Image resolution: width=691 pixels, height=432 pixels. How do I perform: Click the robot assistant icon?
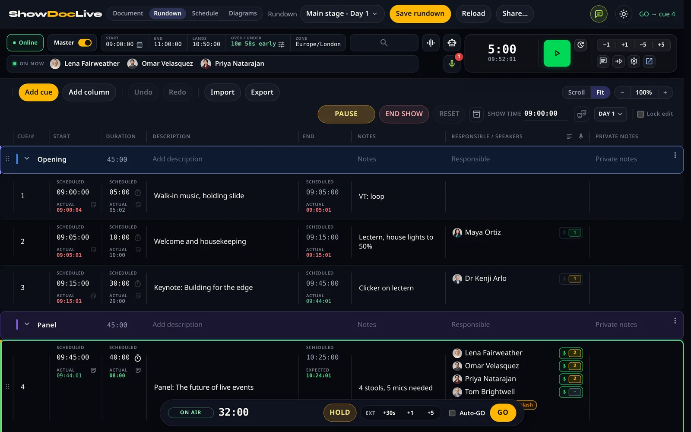point(452,43)
